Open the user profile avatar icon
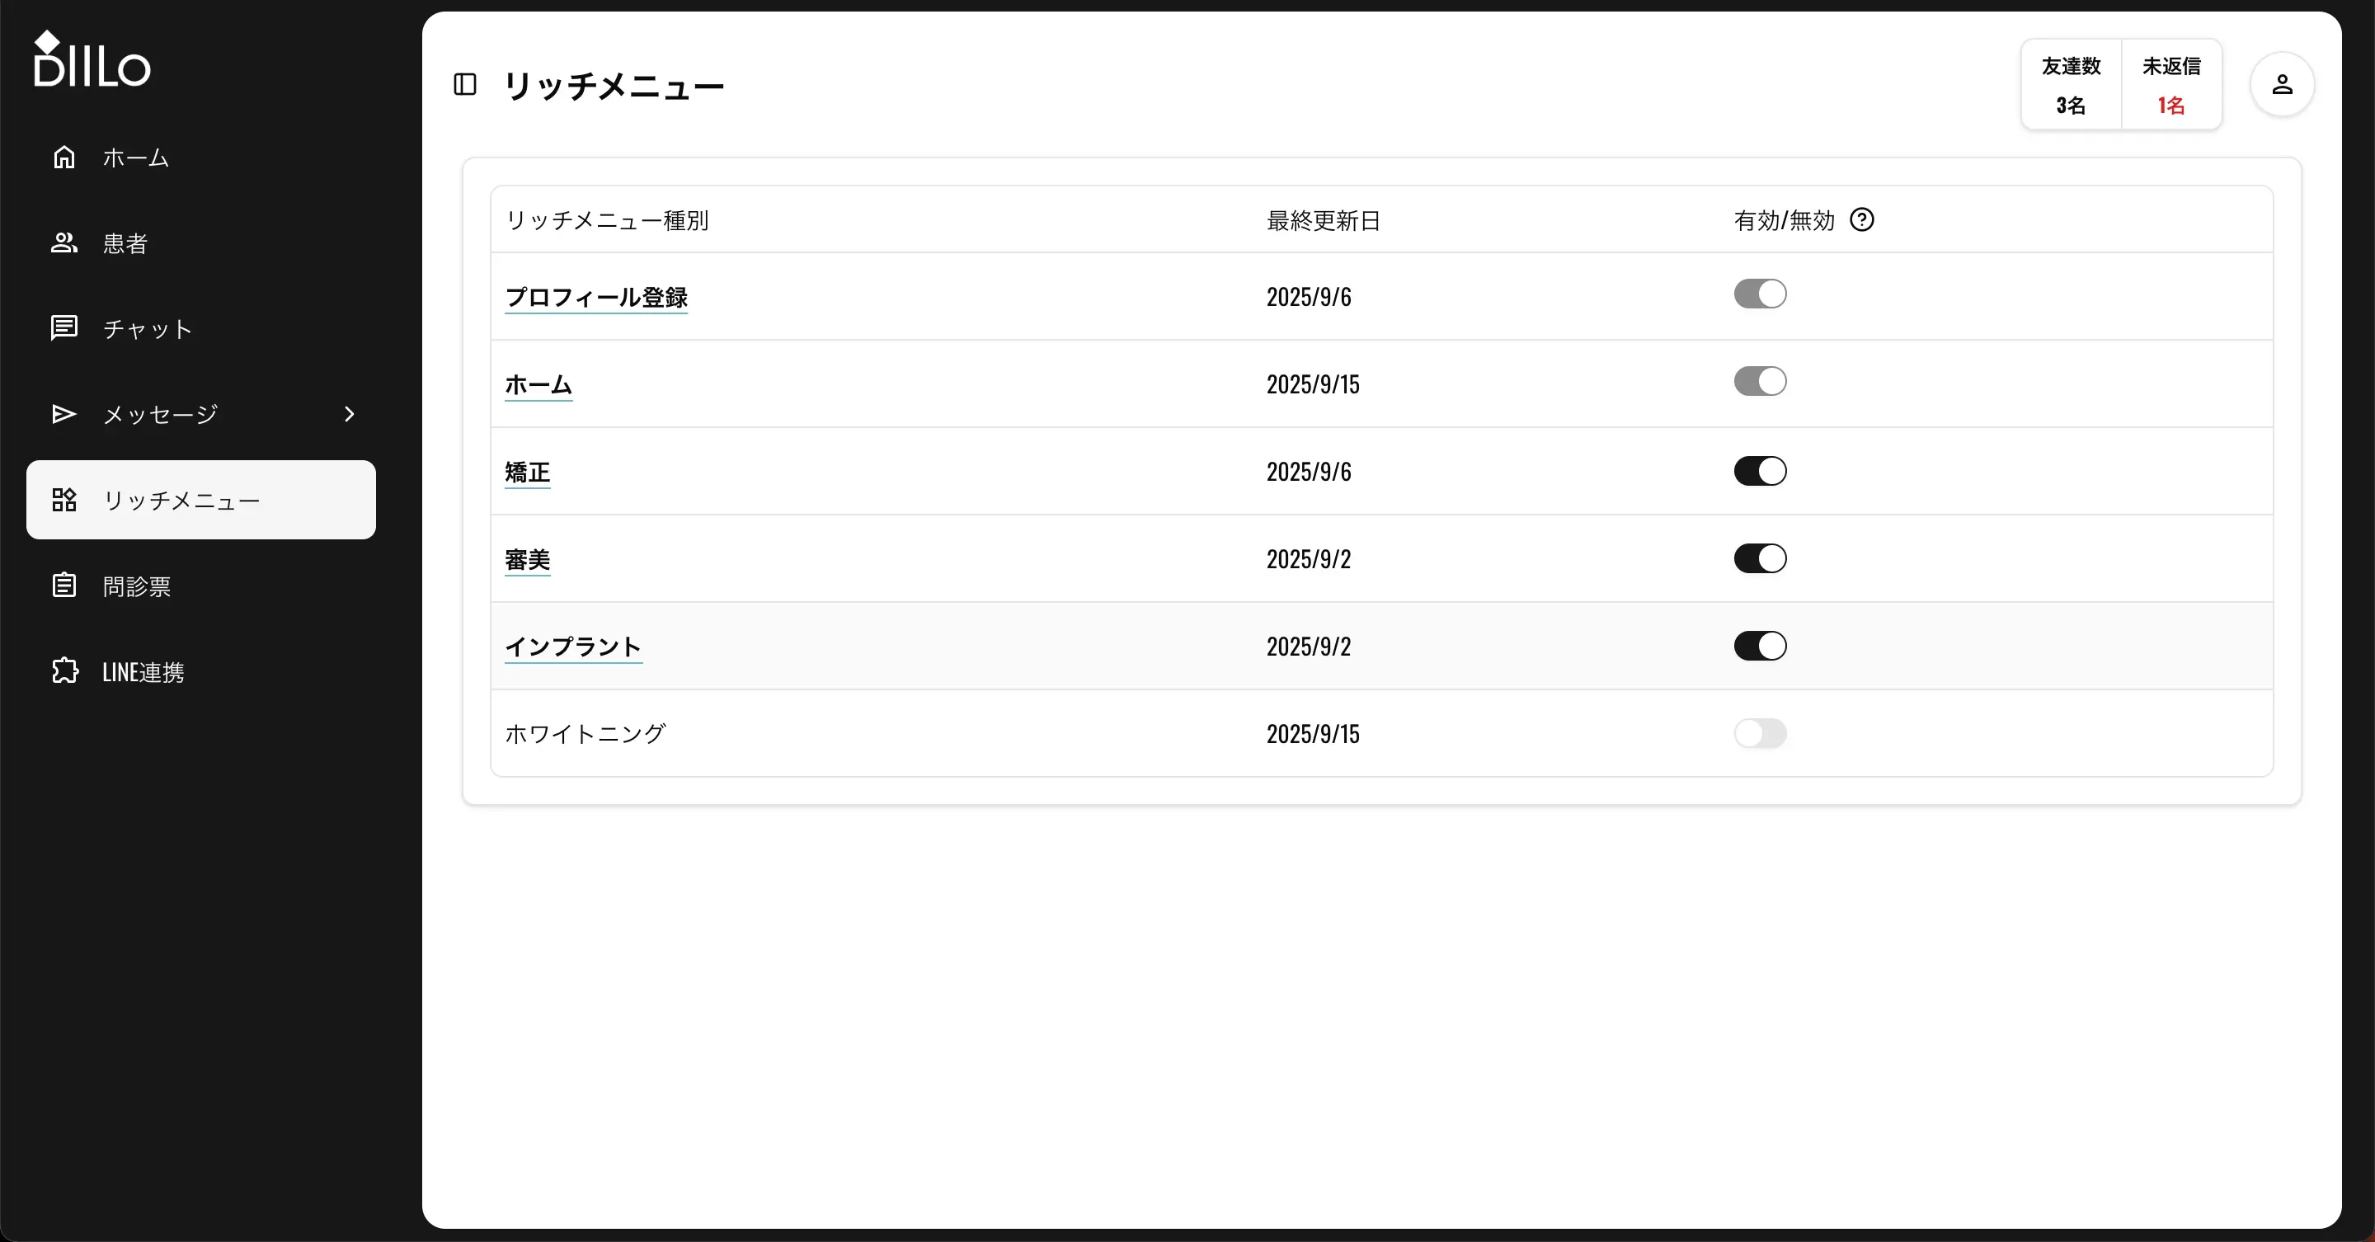2375x1242 pixels. (x=2282, y=84)
